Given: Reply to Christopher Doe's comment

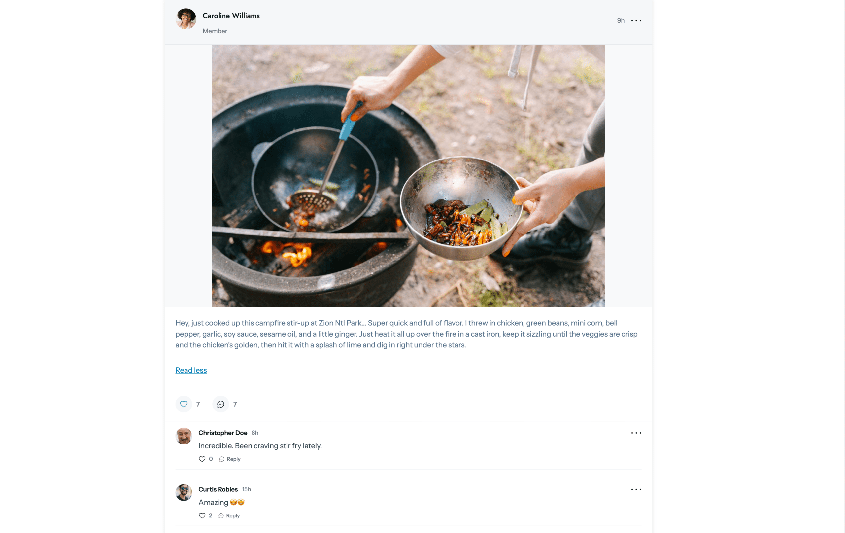Looking at the screenshot, I should pyautogui.click(x=233, y=459).
